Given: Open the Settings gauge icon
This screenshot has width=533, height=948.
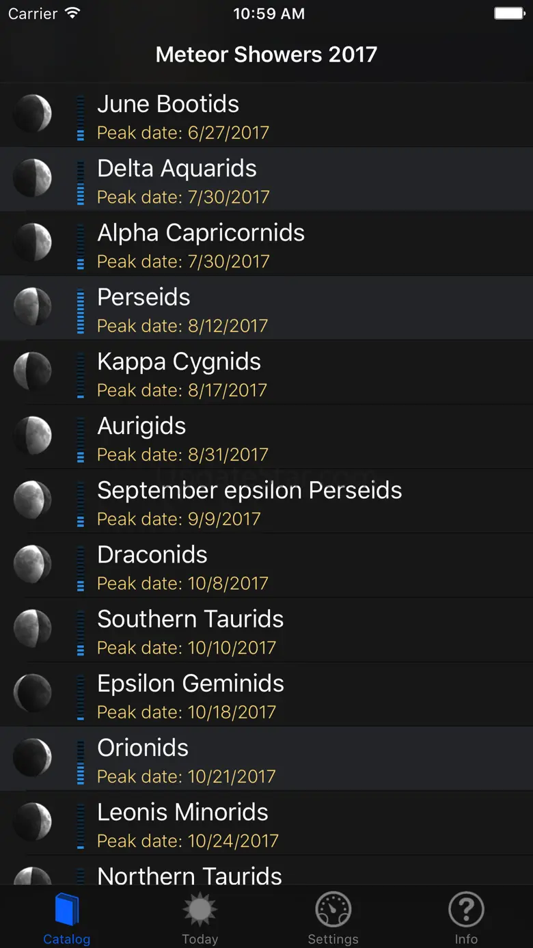Looking at the screenshot, I should click(x=333, y=910).
